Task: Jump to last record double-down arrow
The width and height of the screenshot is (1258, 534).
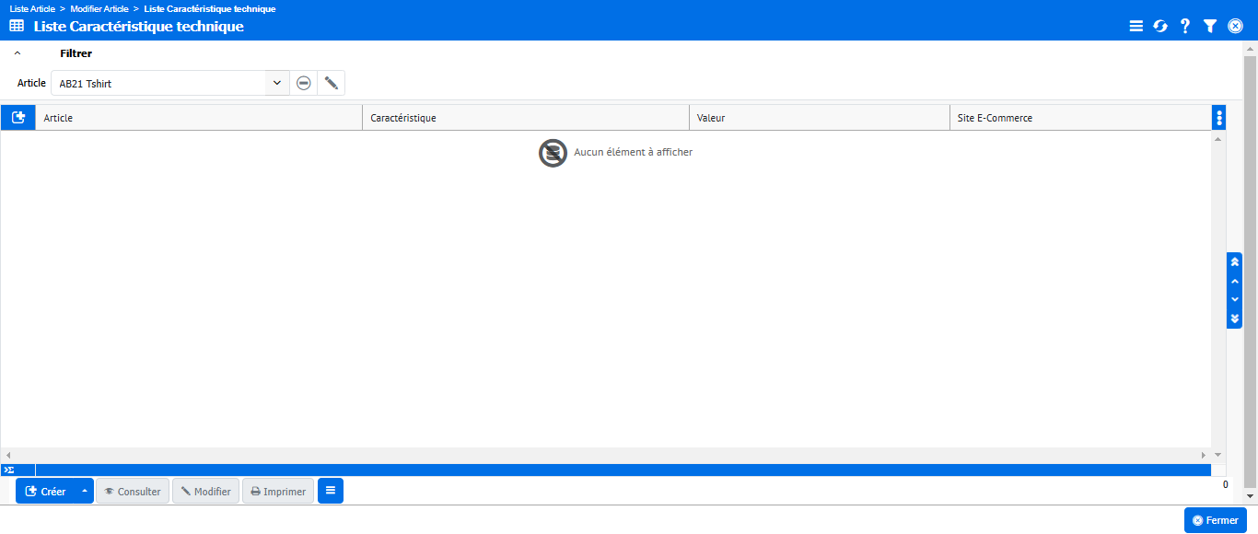Action: point(1234,319)
